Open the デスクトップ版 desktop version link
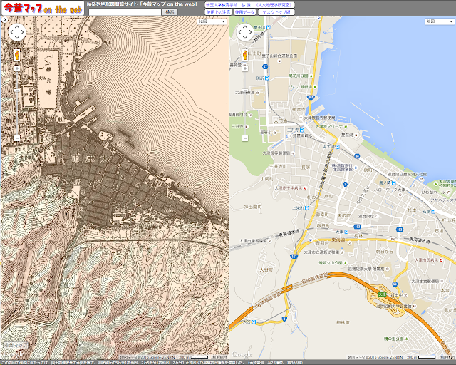 [x=276, y=12]
